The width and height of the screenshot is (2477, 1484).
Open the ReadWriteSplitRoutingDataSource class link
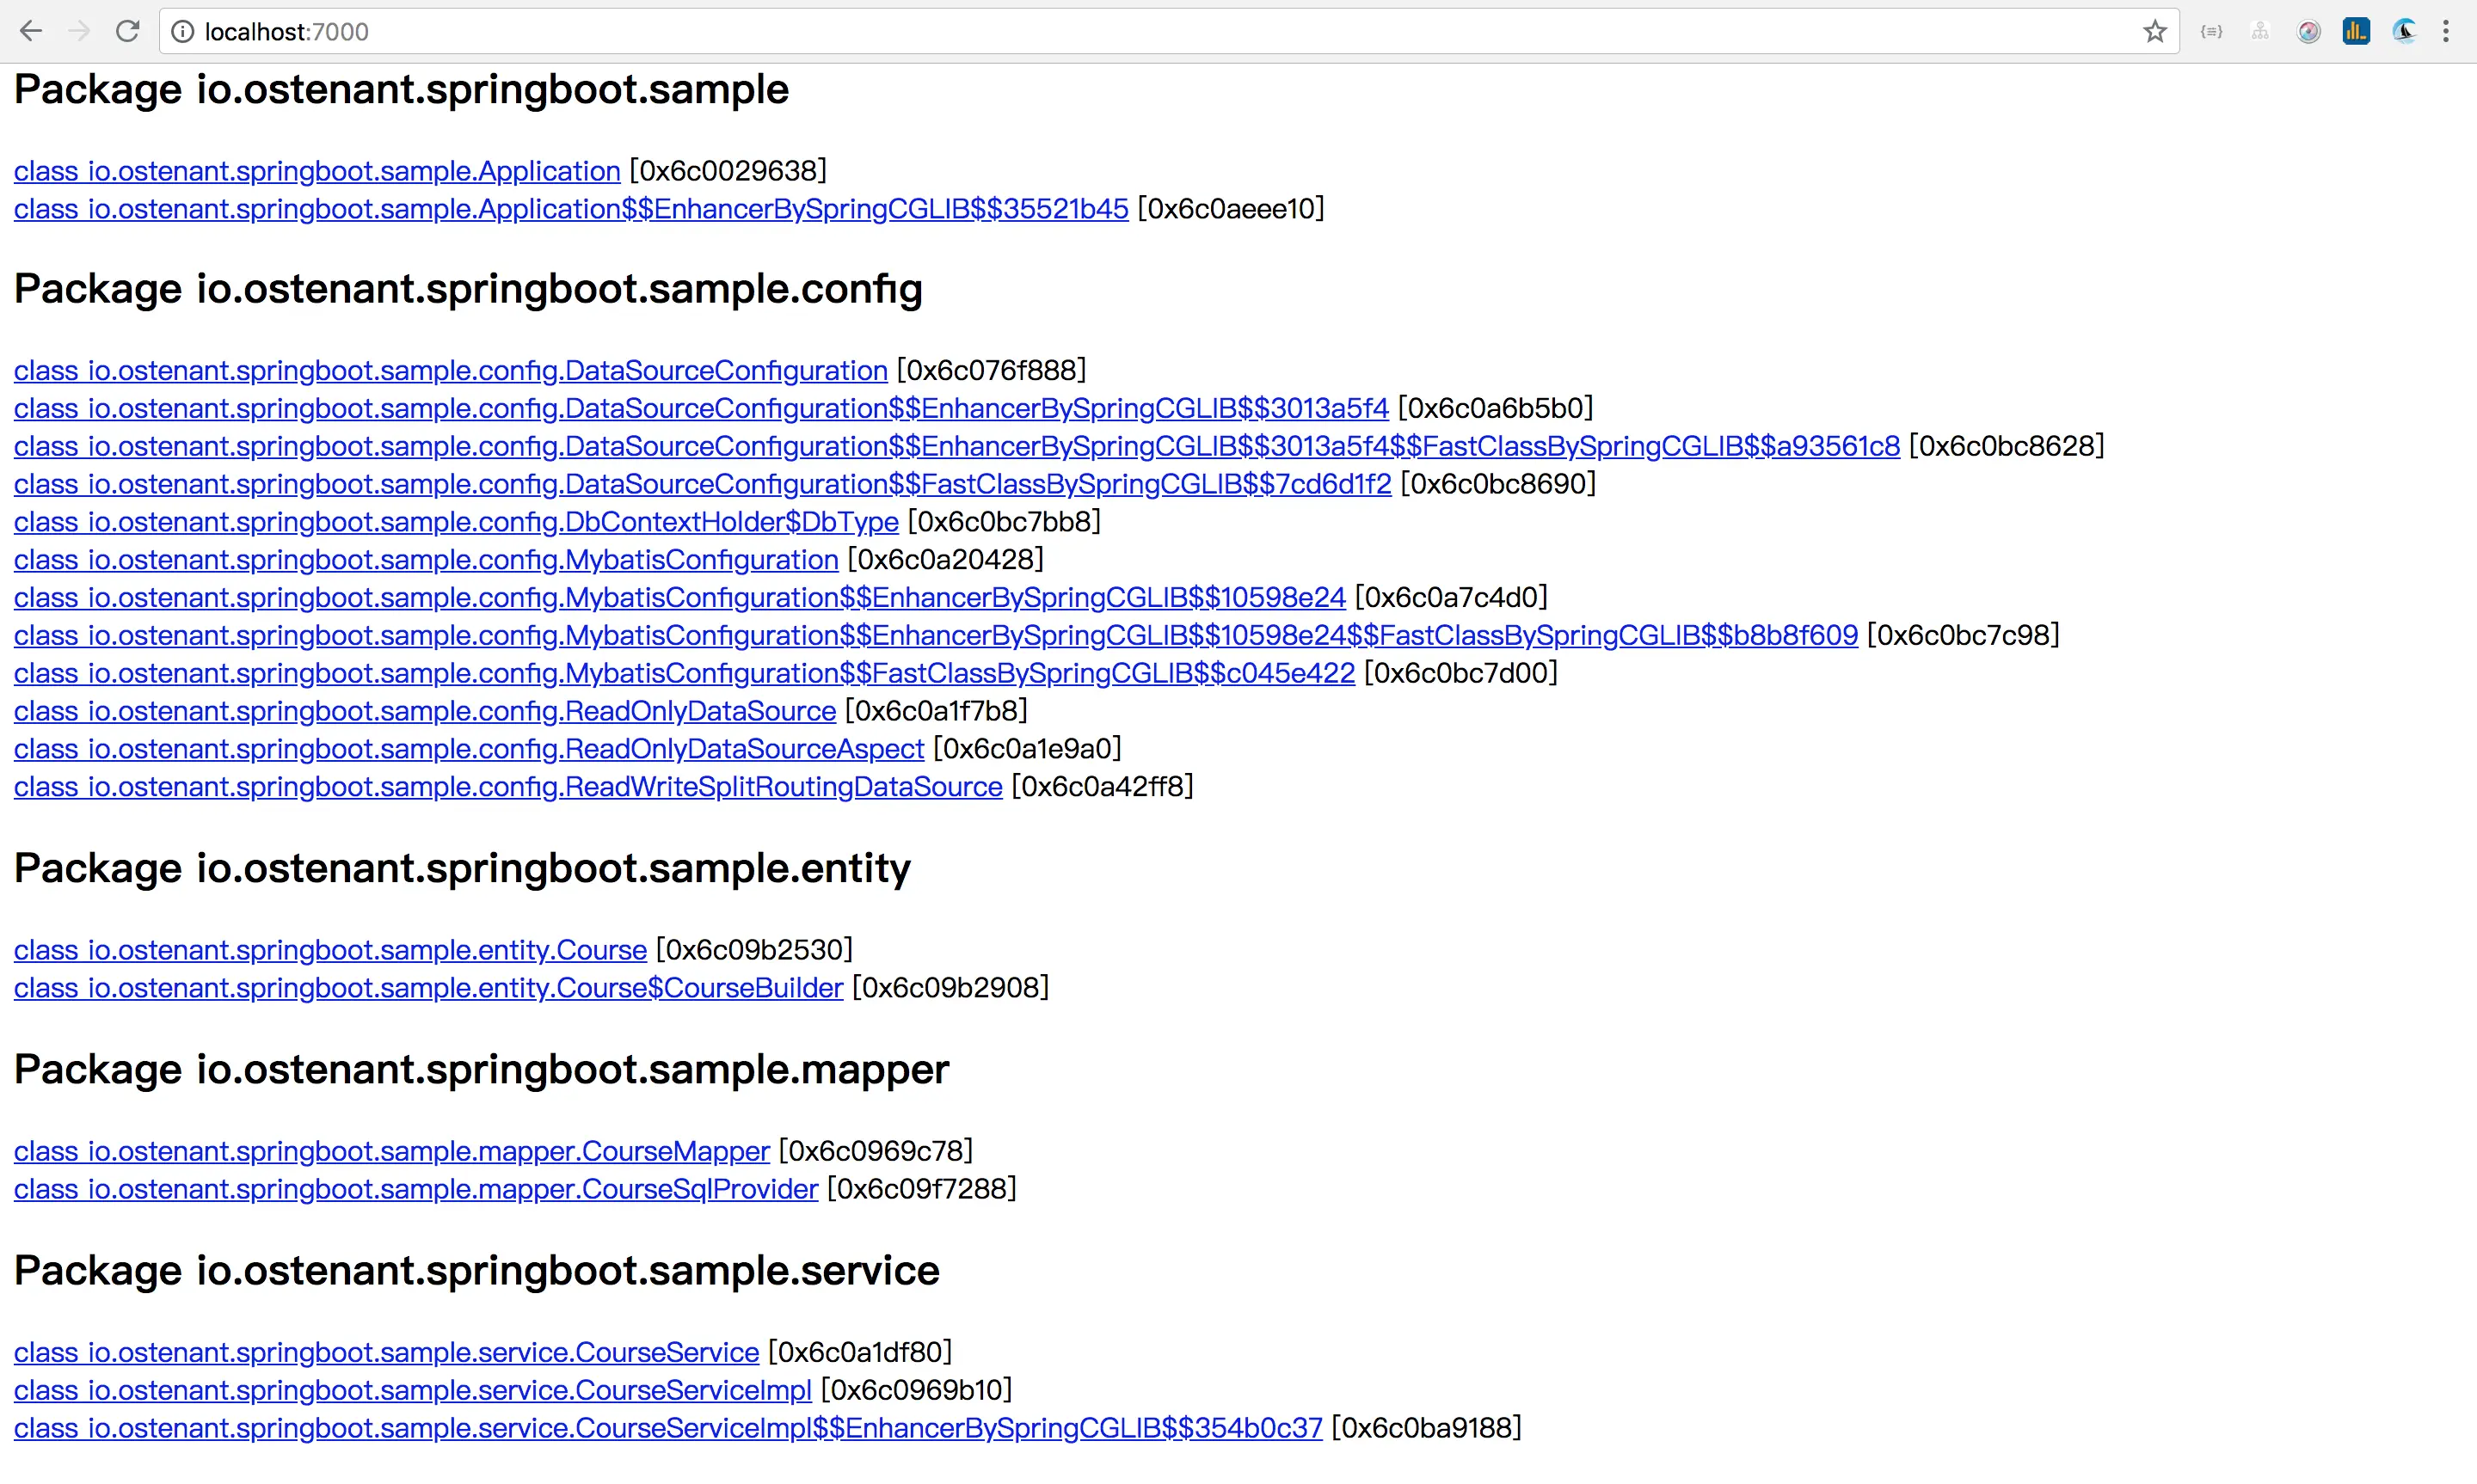point(508,787)
